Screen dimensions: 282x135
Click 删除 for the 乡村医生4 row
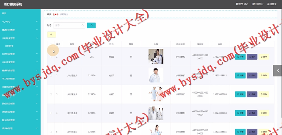pos(264,113)
